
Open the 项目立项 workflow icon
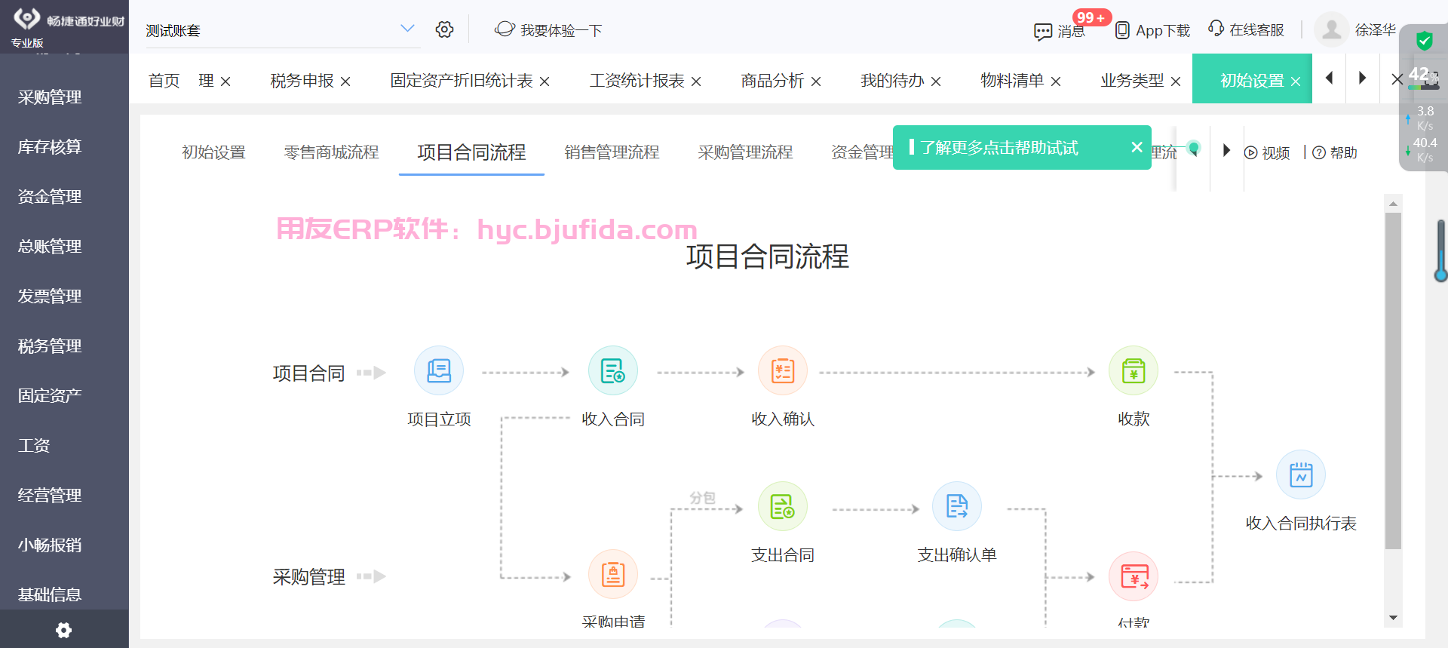click(439, 370)
